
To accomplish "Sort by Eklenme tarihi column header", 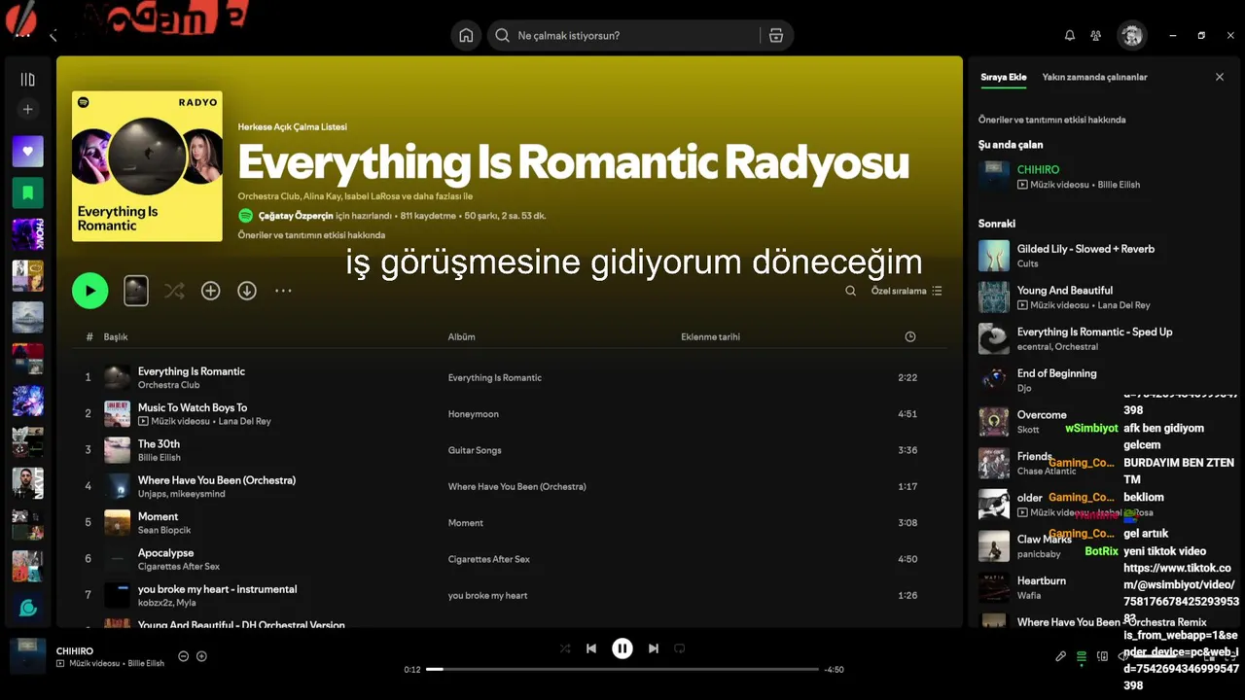I will [710, 336].
